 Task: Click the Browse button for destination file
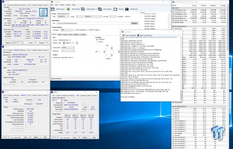[x=134, y=23]
